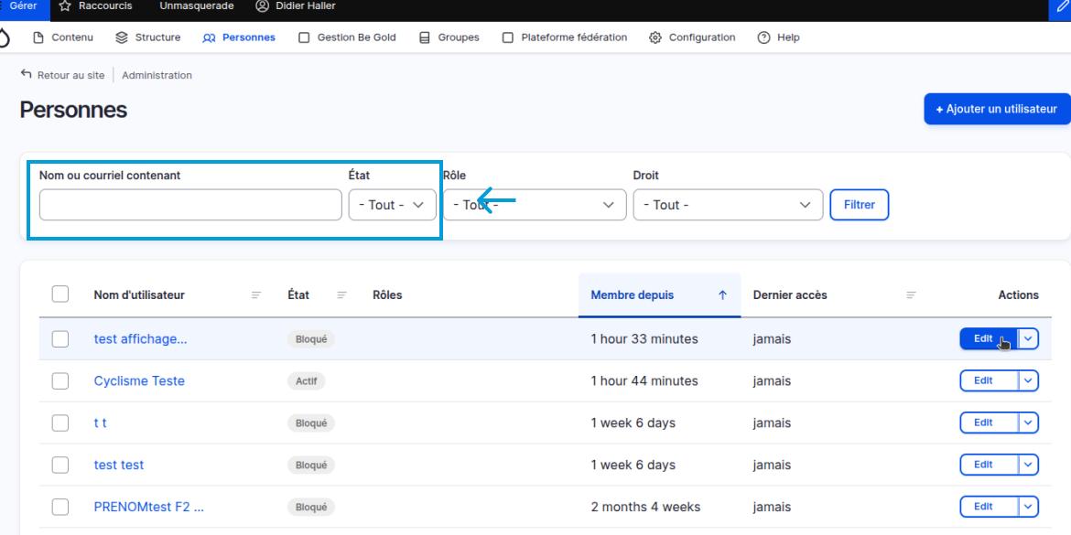
Task: Click the Drupal drop logo icon
Action: pos(5,37)
